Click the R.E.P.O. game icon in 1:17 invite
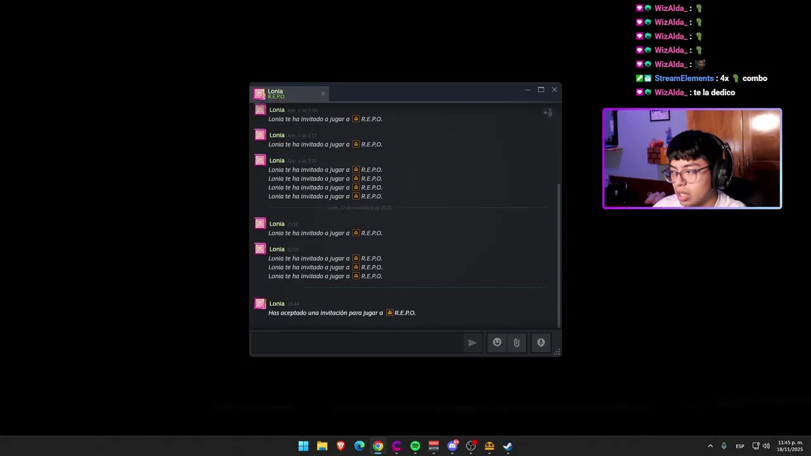Viewport: 811px width, 456px height. tap(356, 144)
